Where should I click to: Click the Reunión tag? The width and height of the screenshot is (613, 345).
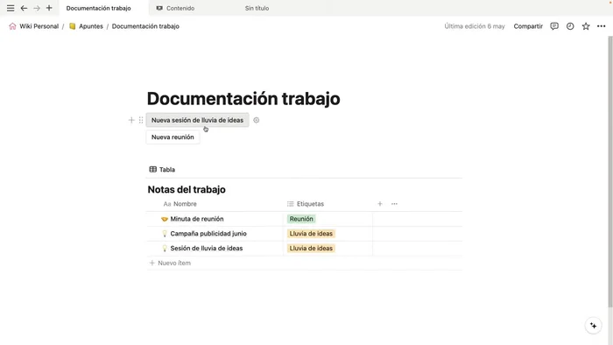coord(301,219)
